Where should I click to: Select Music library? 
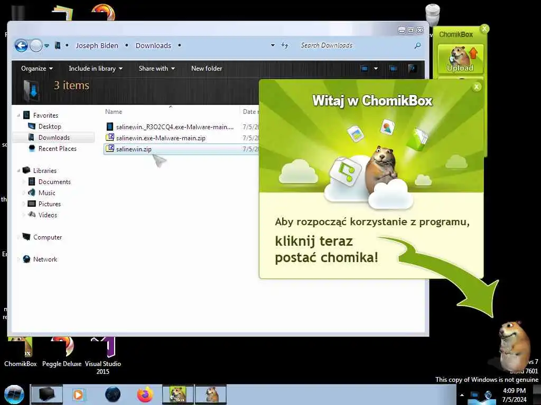click(x=46, y=193)
